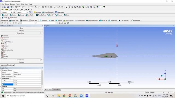
Task: Click the Undo button
Action: pyautogui.click(x=18, y=7)
